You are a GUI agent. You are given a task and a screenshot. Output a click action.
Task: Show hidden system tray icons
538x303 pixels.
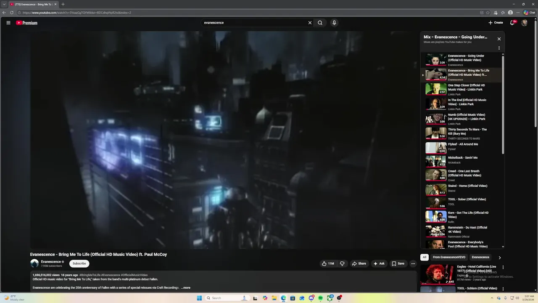coord(492,298)
